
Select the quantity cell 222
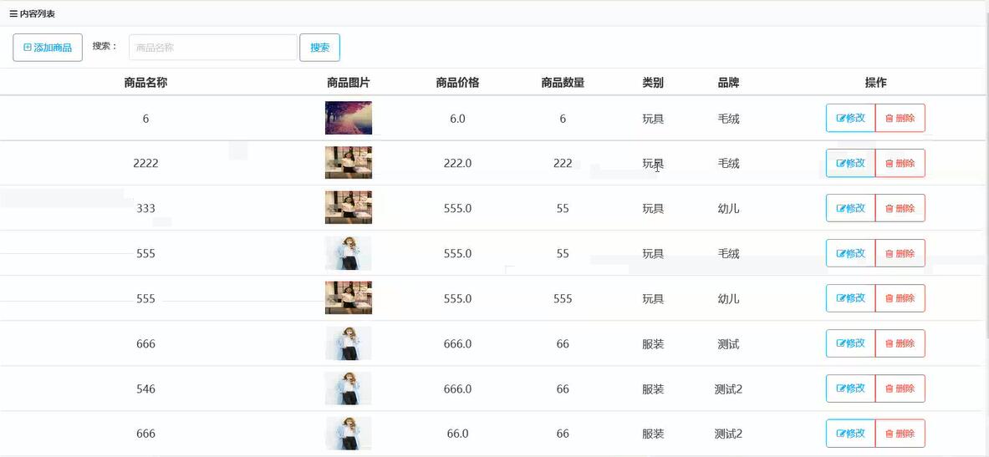pyautogui.click(x=563, y=163)
